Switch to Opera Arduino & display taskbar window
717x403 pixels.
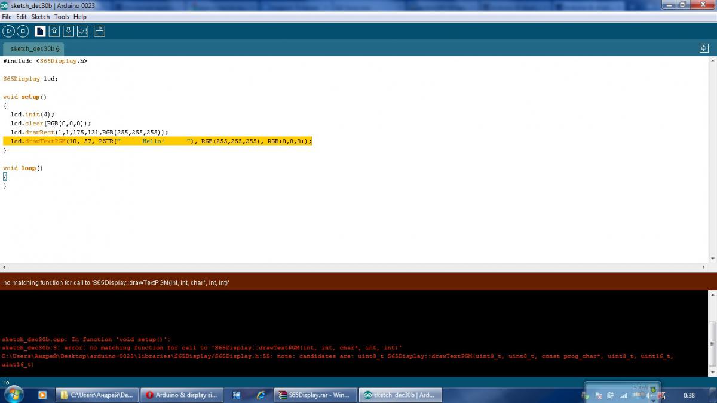coord(182,395)
